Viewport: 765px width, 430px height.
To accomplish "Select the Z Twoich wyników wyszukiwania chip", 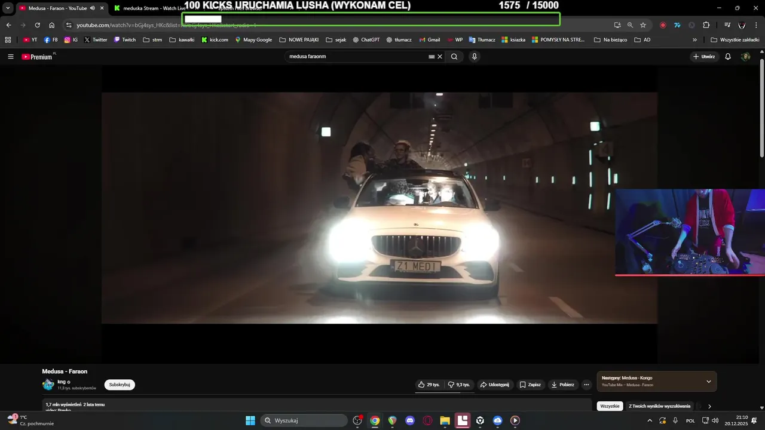I will 659,406.
